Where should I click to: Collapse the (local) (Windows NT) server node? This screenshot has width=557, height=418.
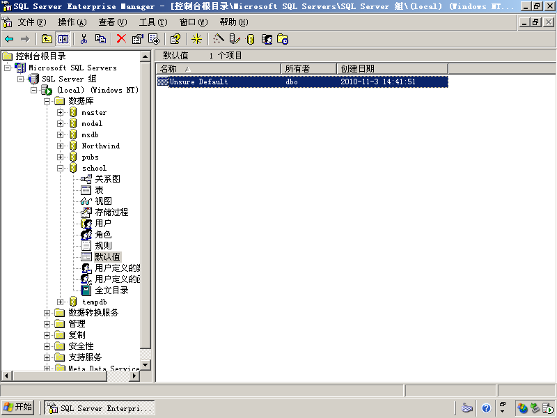[x=33, y=90]
